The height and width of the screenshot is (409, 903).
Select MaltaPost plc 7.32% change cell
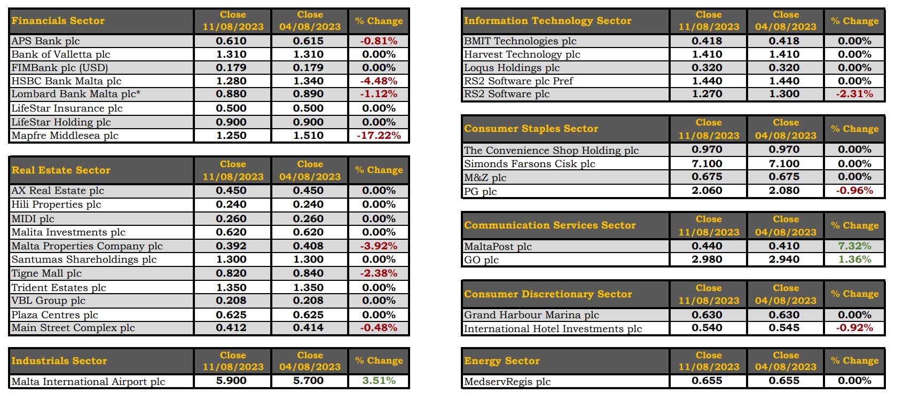854,246
